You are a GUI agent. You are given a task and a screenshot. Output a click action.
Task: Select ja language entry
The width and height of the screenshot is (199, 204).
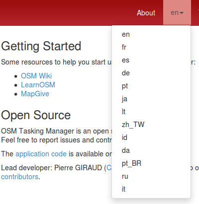click(x=151, y=99)
